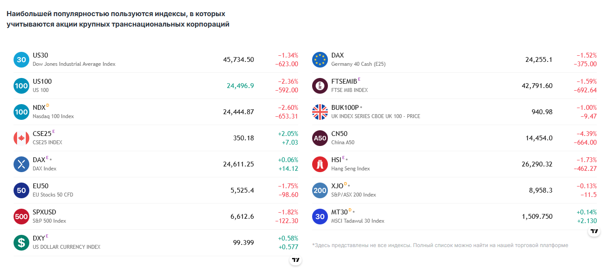Click the SPXUSD red 500 icon

pos(21,217)
